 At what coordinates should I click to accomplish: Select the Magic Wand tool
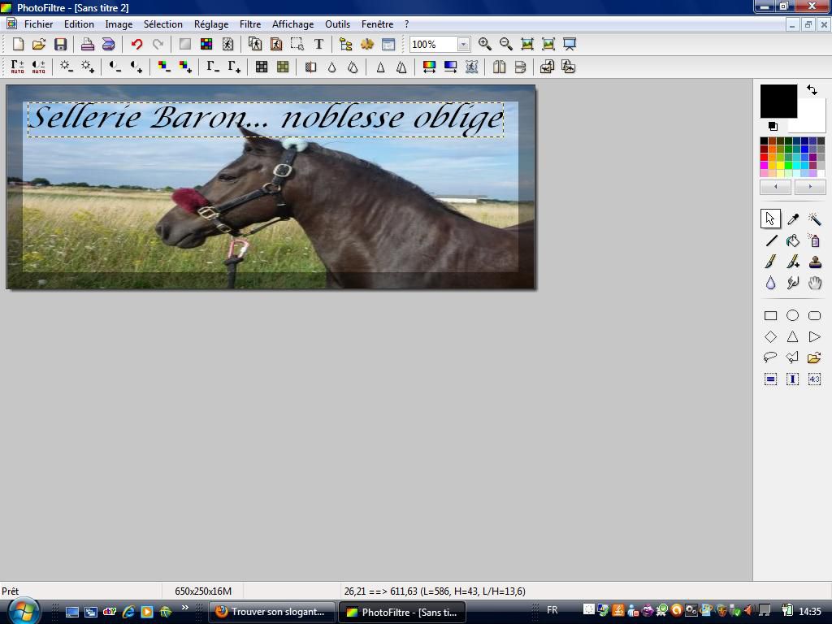click(x=814, y=219)
